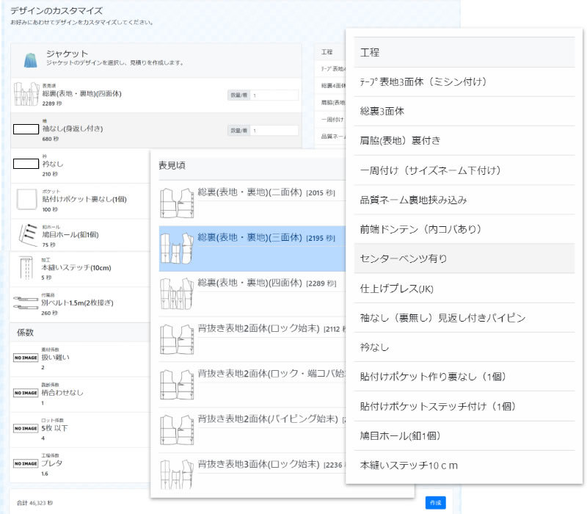This screenshot has height=514, width=587.
Task: Click the stitch icon beside 本縫いステッチ(10cm)
Action: (26, 268)
